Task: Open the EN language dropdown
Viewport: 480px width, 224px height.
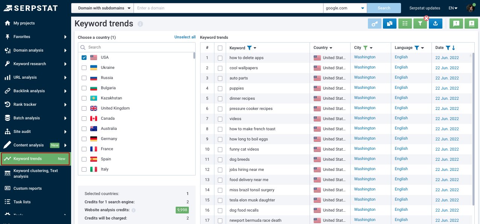Action: tap(453, 8)
